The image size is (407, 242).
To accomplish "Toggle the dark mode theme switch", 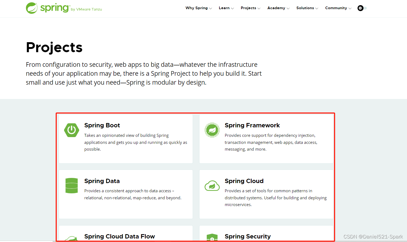I will coord(362,8).
